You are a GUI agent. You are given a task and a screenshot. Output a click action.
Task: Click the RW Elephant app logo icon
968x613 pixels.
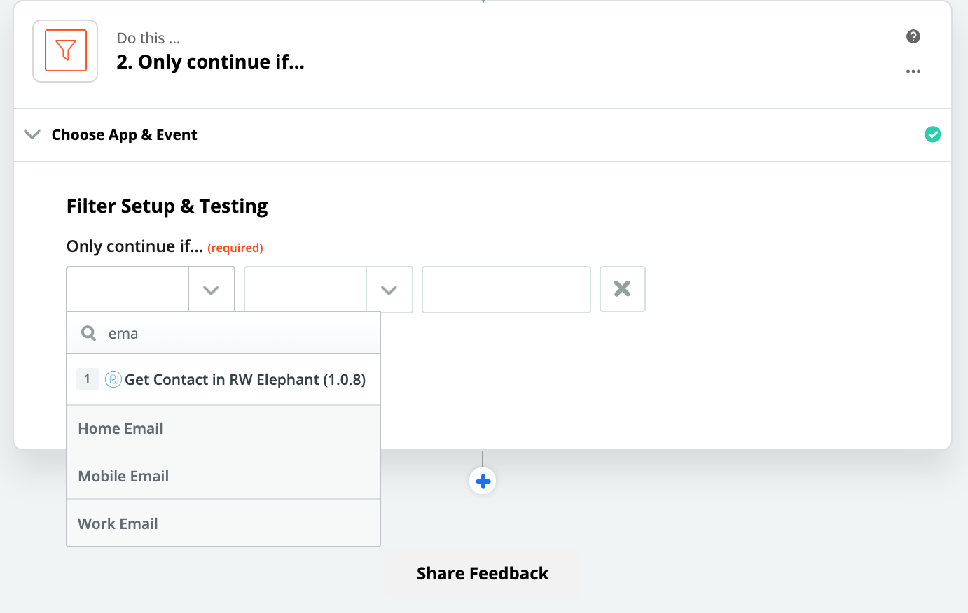(x=113, y=379)
